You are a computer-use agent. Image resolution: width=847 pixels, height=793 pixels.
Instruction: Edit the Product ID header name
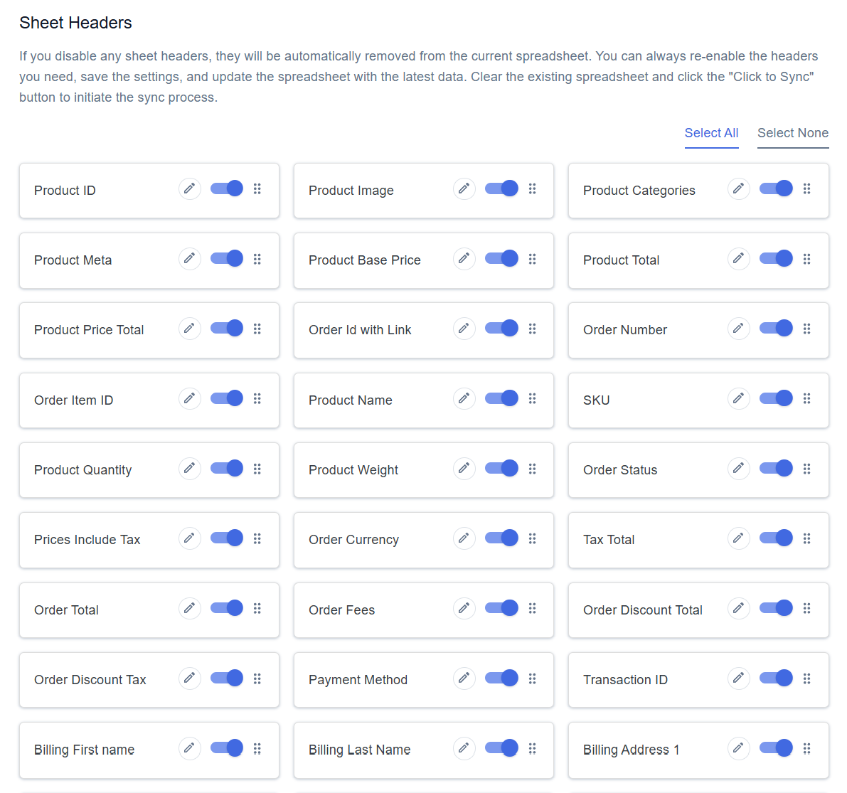[x=189, y=189]
